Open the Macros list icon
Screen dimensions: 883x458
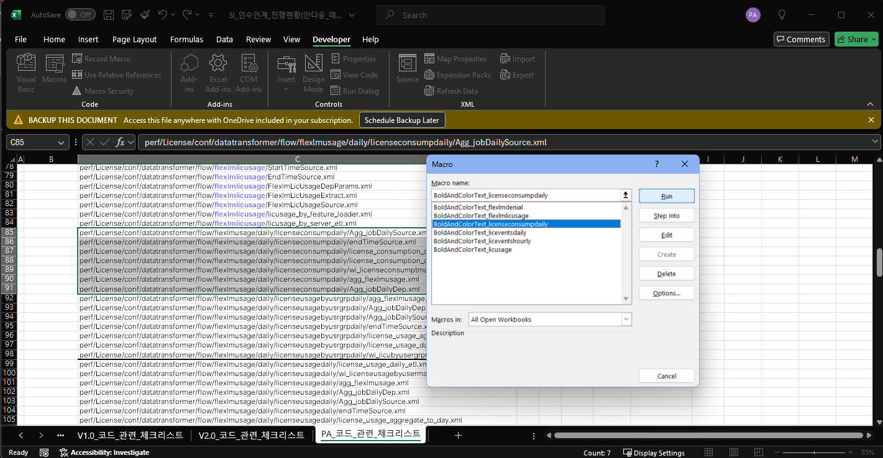pos(55,70)
